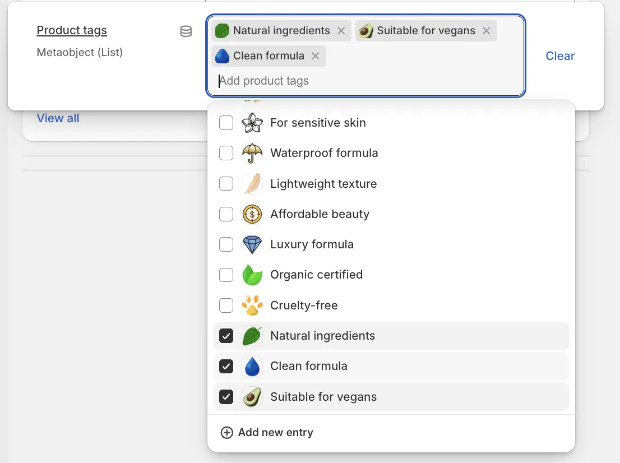
Task: Click the database icon beside Product tags
Action: pos(186,31)
